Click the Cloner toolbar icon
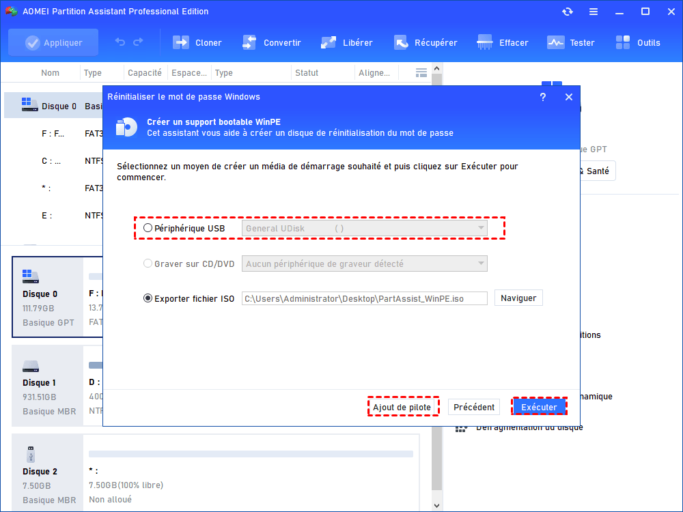The height and width of the screenshot is (512, 683). [181, 42]
